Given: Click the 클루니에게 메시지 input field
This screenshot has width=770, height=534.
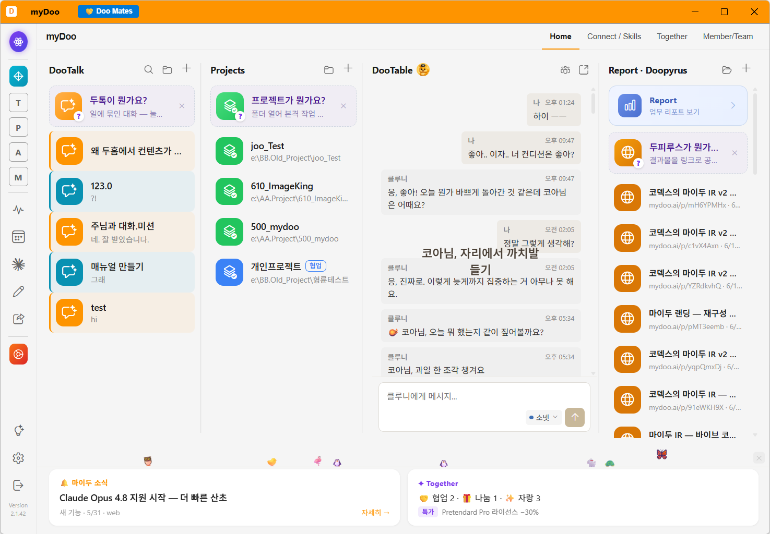Looking at the screenshot, I should [484, 396].
